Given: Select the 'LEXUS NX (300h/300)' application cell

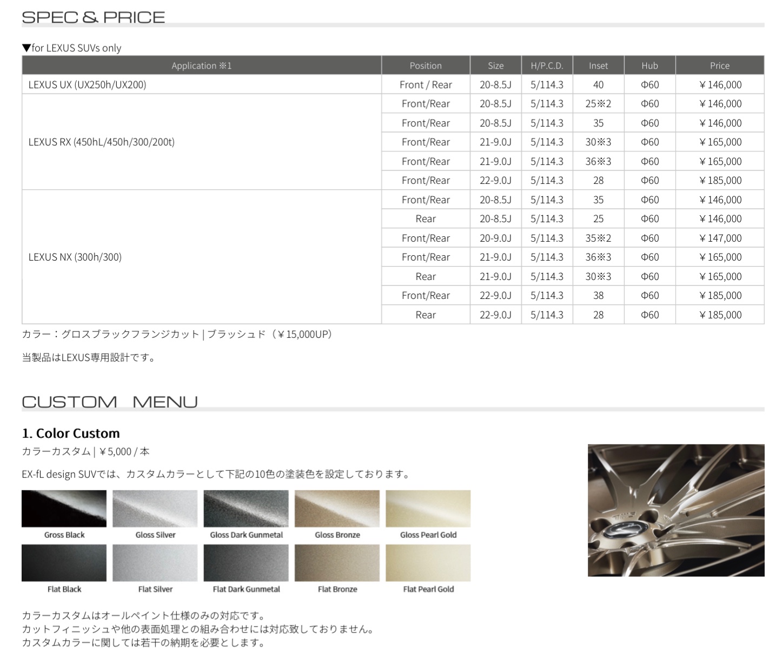Looking at the screenshot, I should point(202,257).
